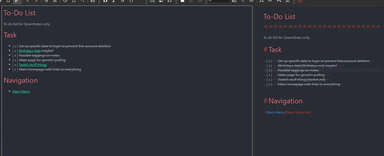
Task: Click the ===== underline row in the editor
Action: (x=322, y=27)
